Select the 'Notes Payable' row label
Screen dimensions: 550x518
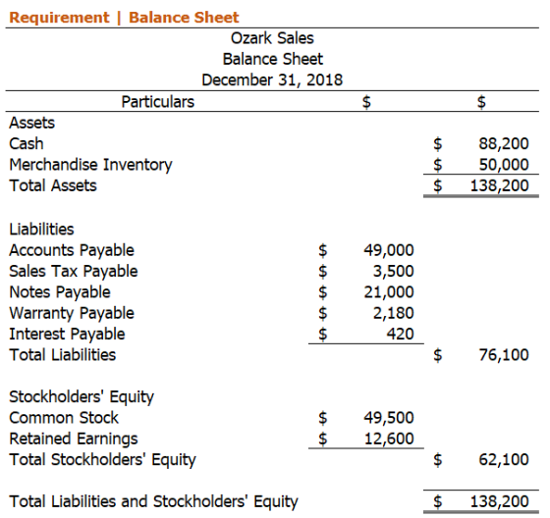pos(60,292)
